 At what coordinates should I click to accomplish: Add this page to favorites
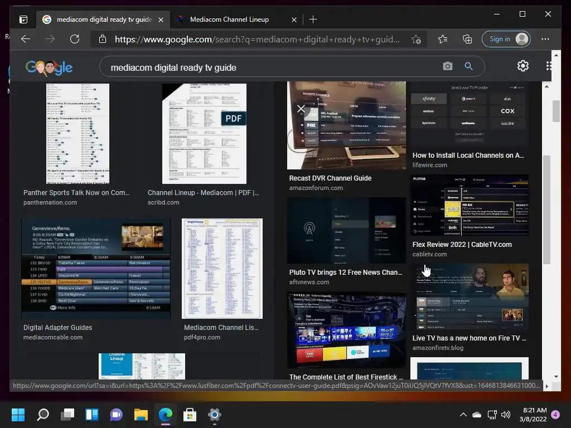coord(416,39)
